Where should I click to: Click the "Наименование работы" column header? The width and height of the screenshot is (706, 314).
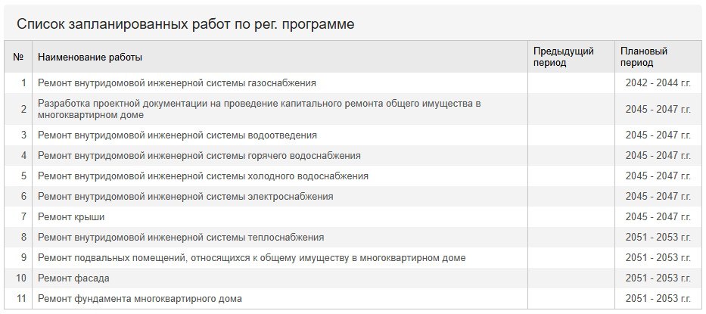click(90, 57)
